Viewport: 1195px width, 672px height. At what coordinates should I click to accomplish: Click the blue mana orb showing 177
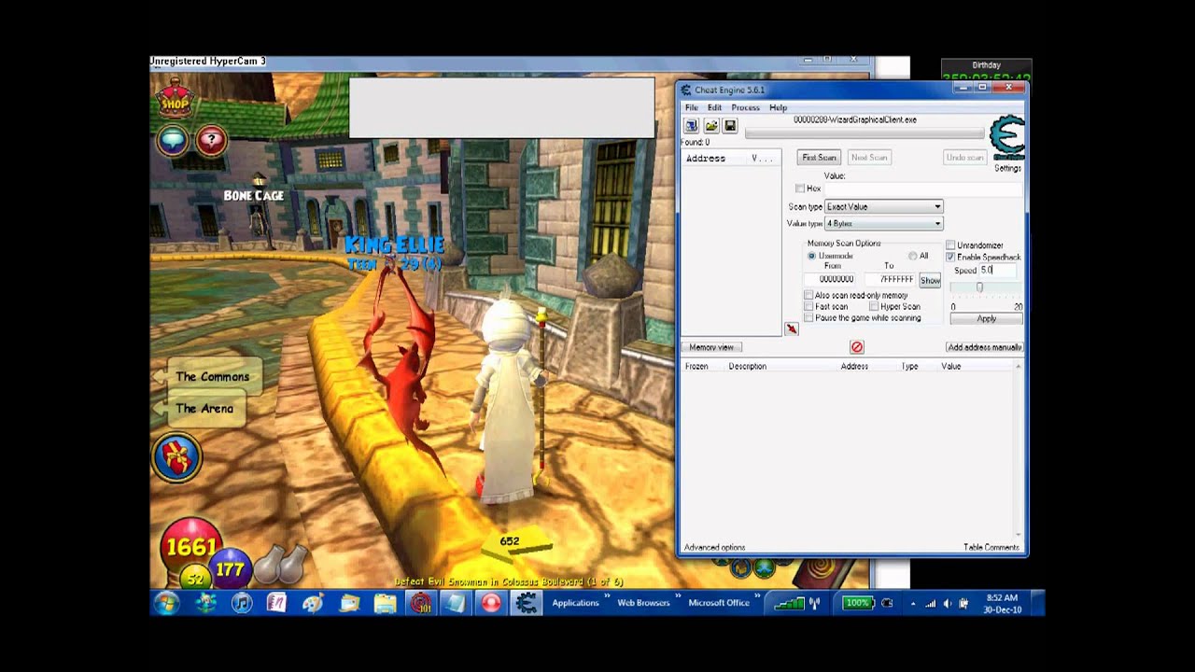(x=229, y=568)
